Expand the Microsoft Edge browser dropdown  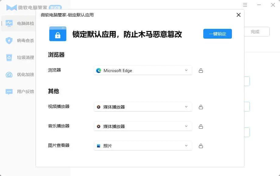pos(143,71)
